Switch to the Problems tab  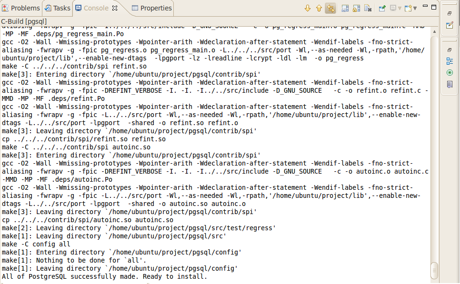[21, 8]
